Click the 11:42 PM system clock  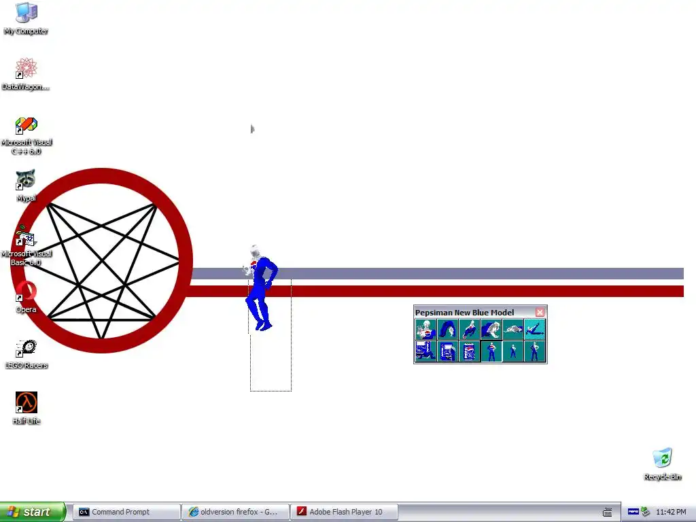(671, 512)
